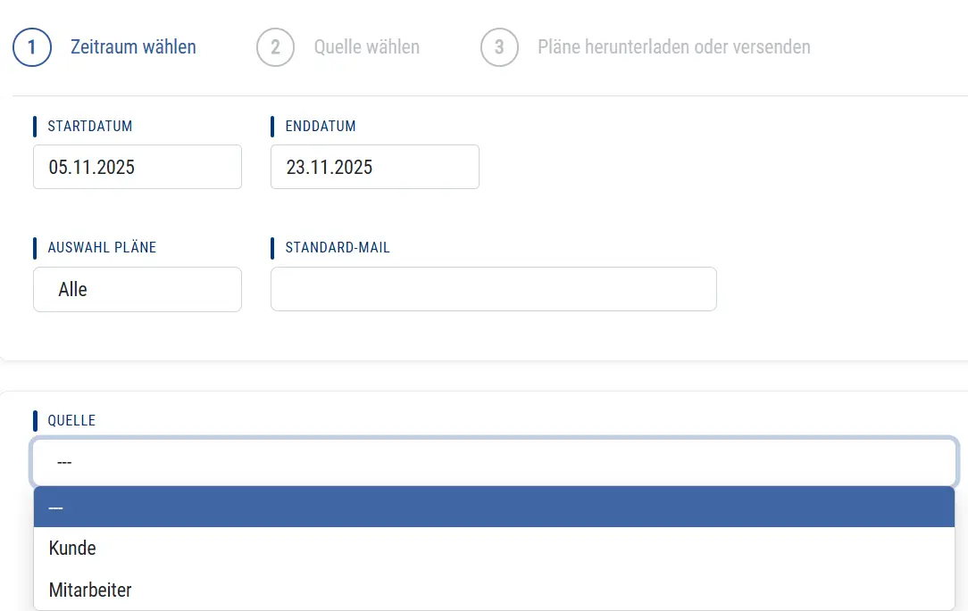Screen dimensions: 968x611
Task: Click the STANDARD-MAIL field label
Action: 338,248
